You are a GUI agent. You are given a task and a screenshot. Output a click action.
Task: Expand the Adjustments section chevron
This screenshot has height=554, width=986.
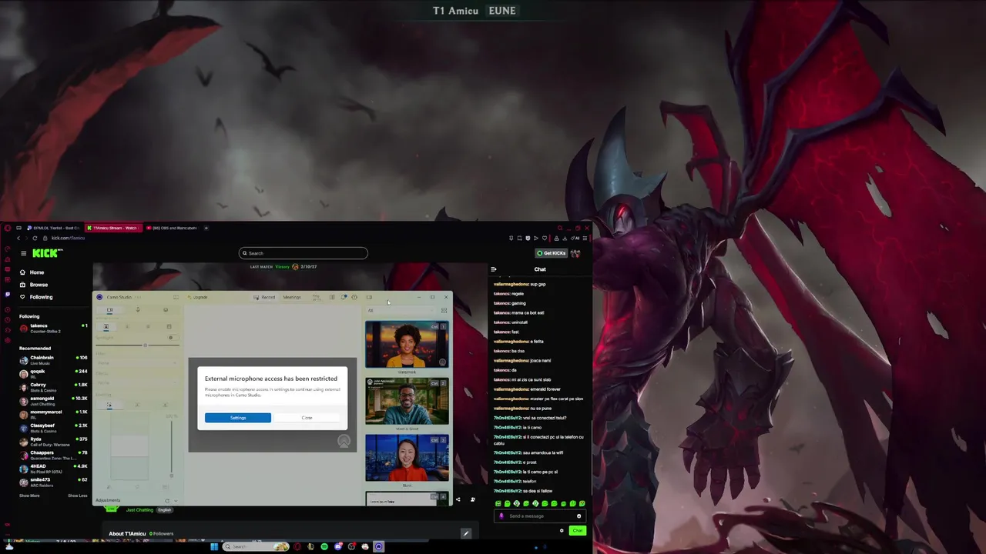(176, 500)
